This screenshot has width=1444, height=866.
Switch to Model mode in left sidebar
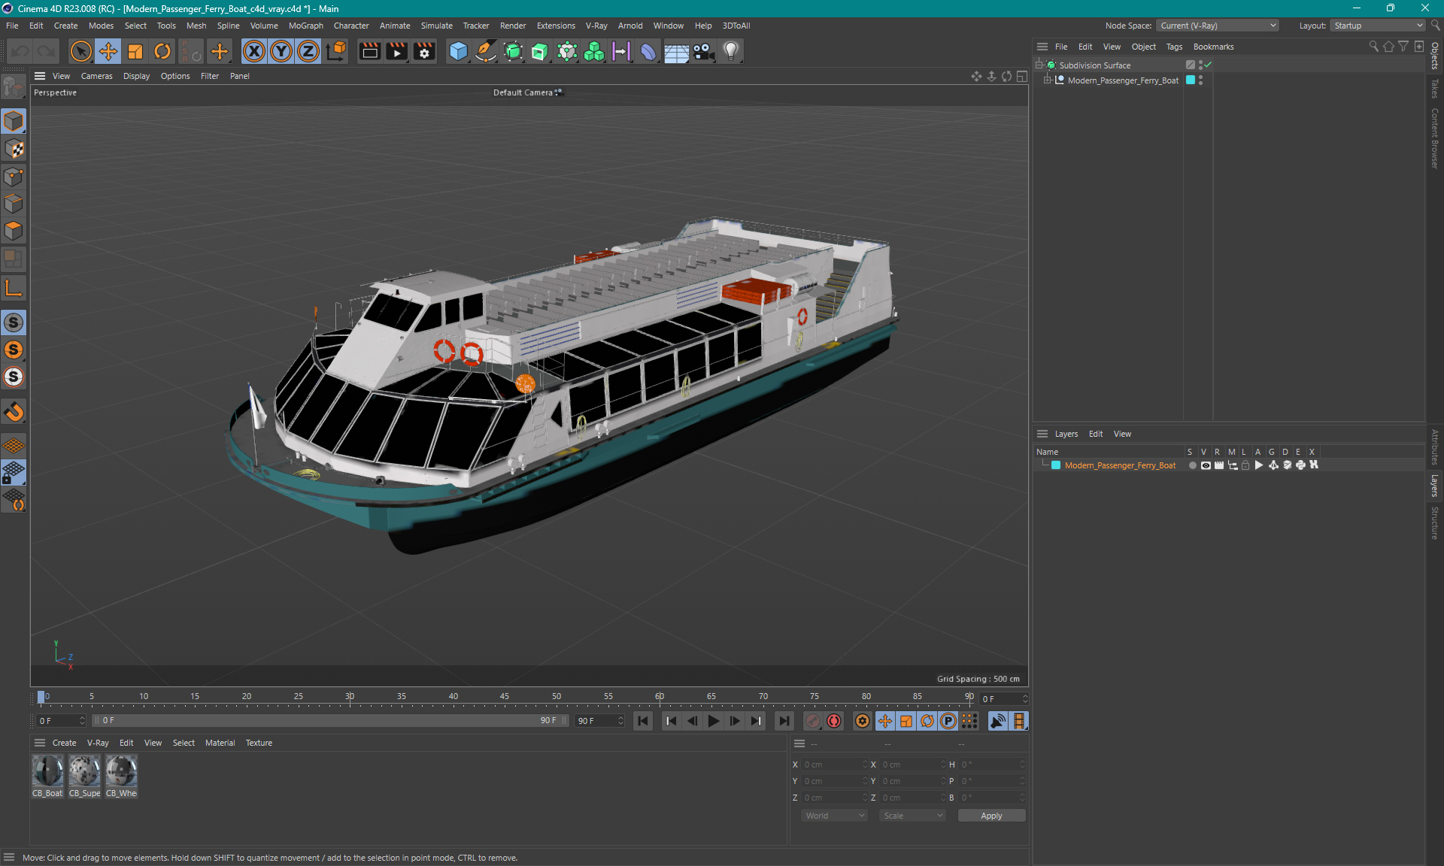[14, 122]
